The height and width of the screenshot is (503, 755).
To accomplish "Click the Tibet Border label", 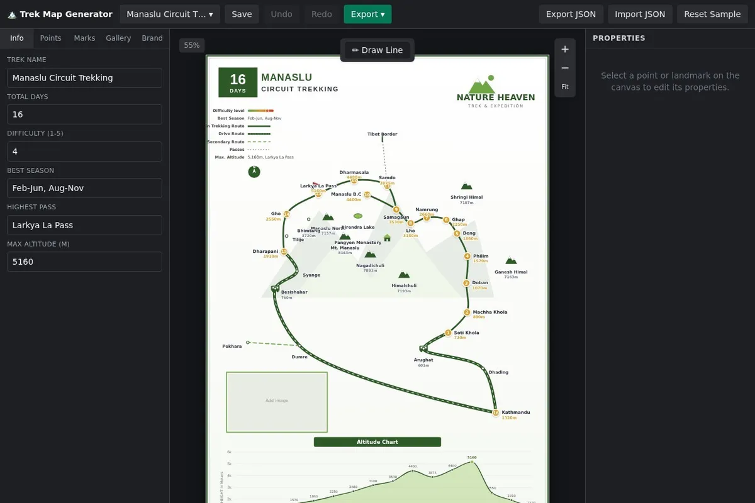I will pyautogui.click(x=383, y=134).
